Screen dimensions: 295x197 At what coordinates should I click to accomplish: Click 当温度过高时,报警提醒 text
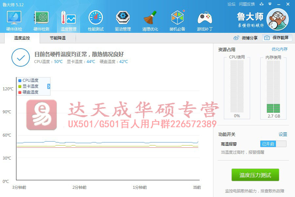pos(243,152)
